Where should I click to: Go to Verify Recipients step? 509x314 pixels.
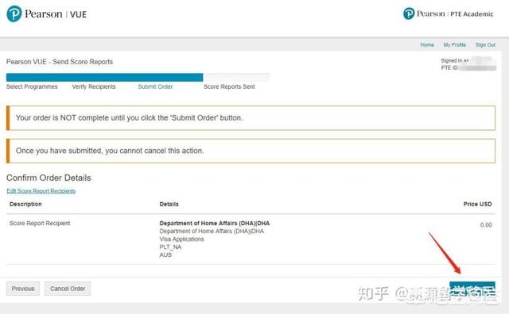tap(94, 86)
